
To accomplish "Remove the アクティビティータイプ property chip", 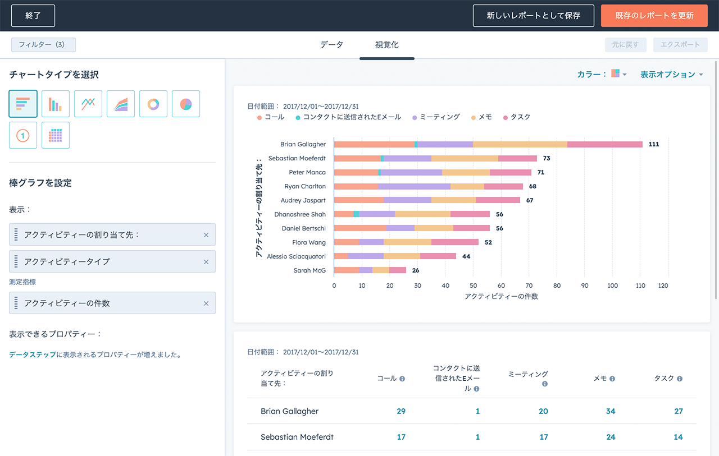I will pyautogui.click(x=206, y=262).
